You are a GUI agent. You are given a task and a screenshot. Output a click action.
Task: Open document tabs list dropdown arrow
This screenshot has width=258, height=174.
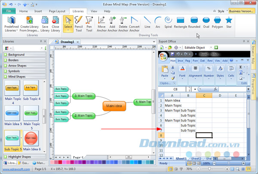(x=154, y=42)
